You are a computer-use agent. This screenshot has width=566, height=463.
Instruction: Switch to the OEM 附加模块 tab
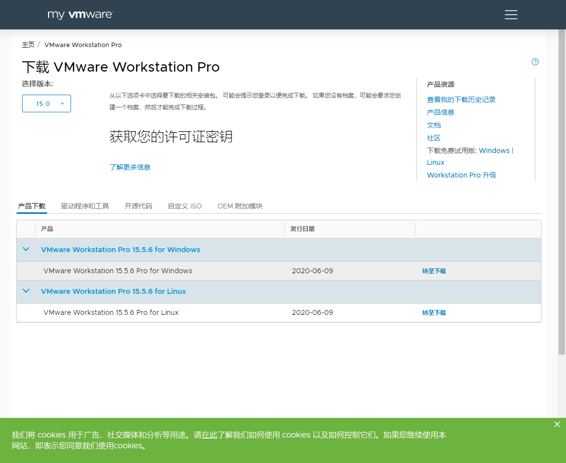(240, 206)
